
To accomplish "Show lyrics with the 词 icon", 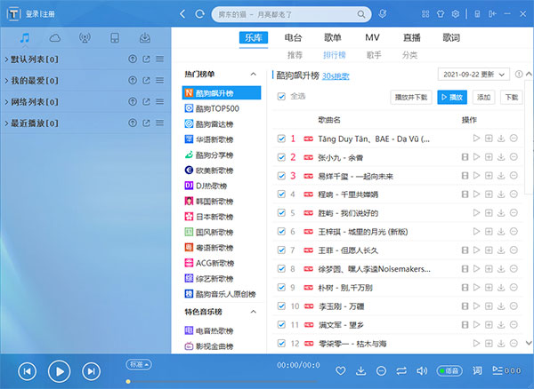I will [x=477, y=370].
